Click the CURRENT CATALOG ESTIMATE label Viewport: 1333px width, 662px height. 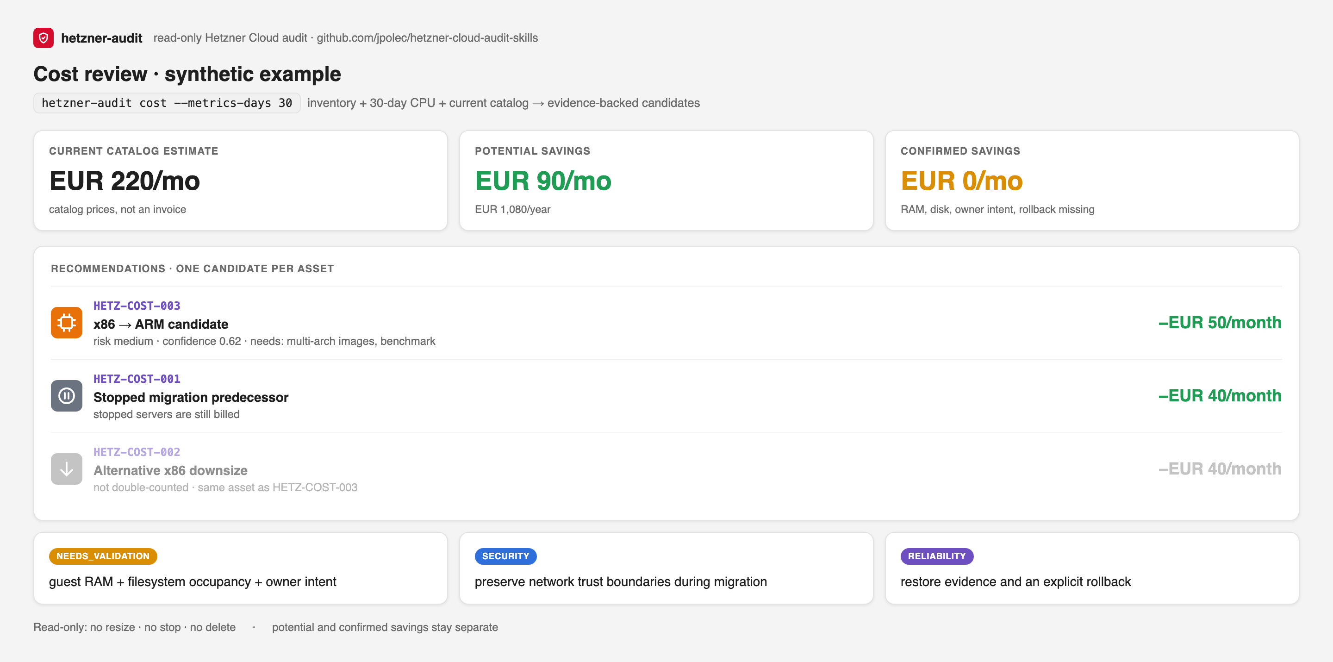[x=133, y=151]
